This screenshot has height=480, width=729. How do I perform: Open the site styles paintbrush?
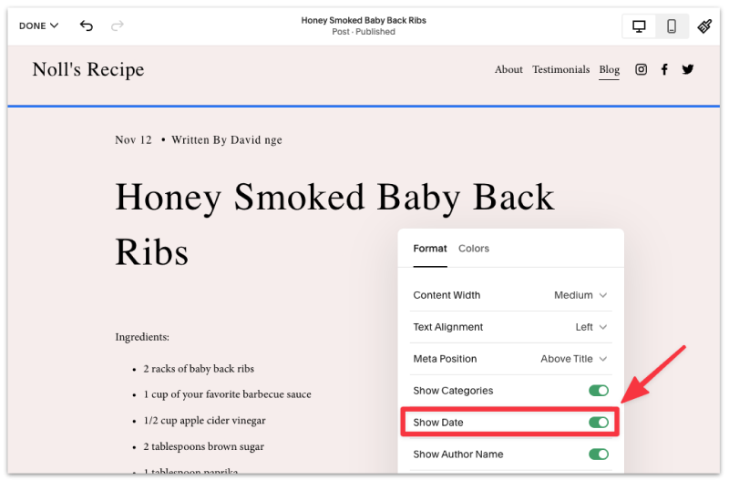coord(704,26)
